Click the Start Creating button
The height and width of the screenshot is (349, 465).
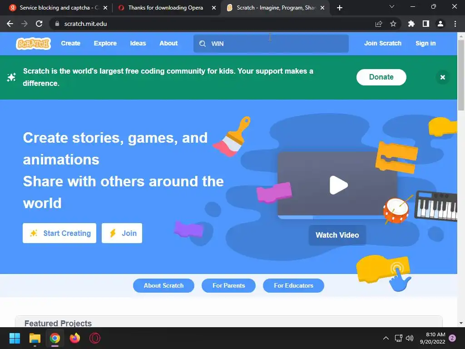pos(59,233)
